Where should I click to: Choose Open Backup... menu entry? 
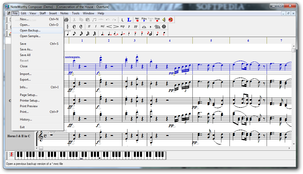point(37,30)
